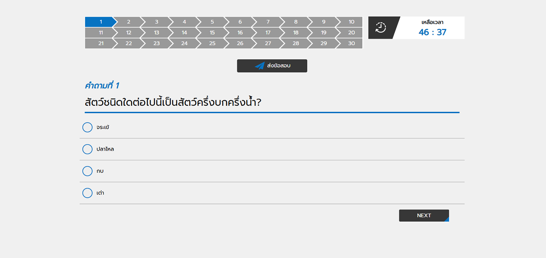The image size is (546, 258).
Task: Select radio button for กบ (frog)
Action: click(x=87, y=171)
